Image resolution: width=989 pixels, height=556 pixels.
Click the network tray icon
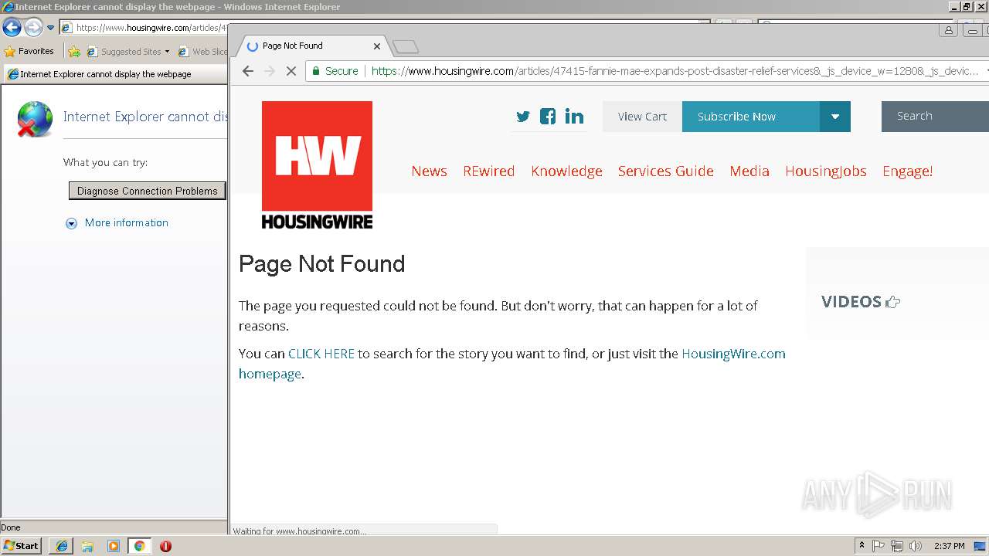[x=897, y=546]
